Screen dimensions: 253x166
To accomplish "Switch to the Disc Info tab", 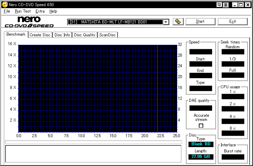I will [62, 35].
